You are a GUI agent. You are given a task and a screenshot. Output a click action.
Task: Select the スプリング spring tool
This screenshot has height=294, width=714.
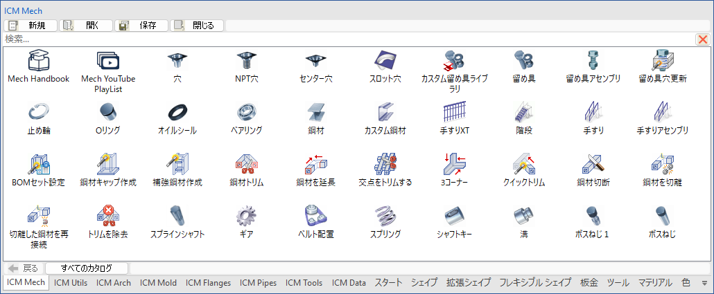tap(385, 216)
